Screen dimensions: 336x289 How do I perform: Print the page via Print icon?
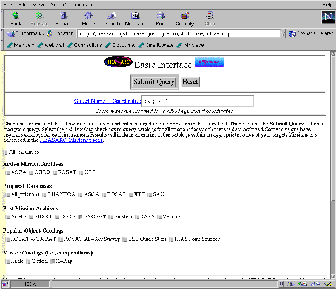point(161,19)
